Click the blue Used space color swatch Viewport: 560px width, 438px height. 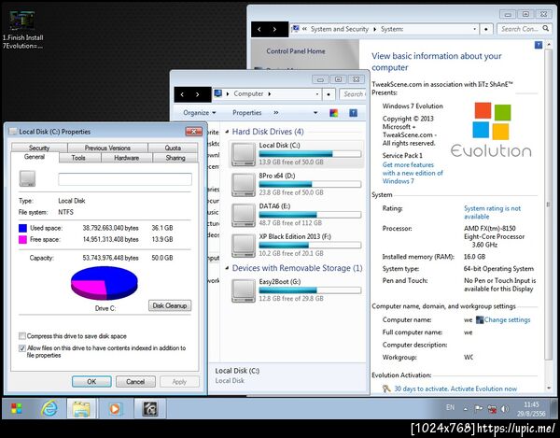(x=22, y=228)
